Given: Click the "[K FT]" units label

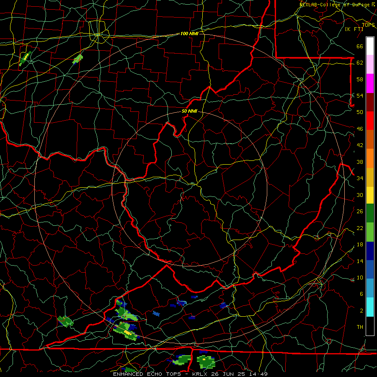Looking at the screenshot, I should coord(354,29).
